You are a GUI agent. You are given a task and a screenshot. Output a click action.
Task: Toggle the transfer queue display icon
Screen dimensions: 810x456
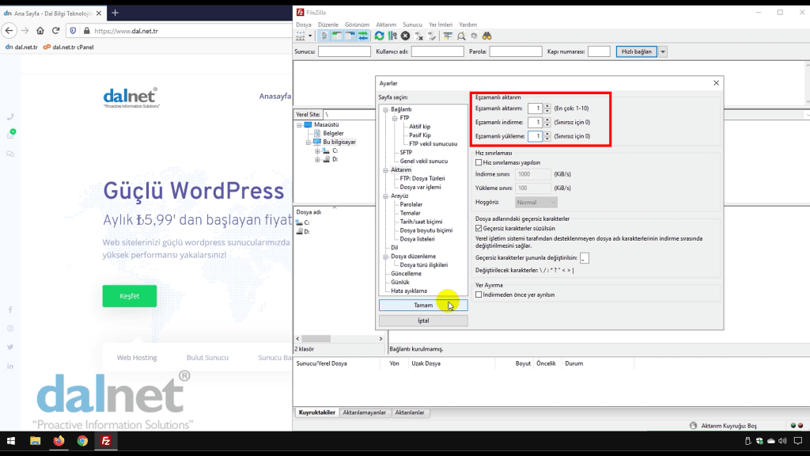[363, 36]
